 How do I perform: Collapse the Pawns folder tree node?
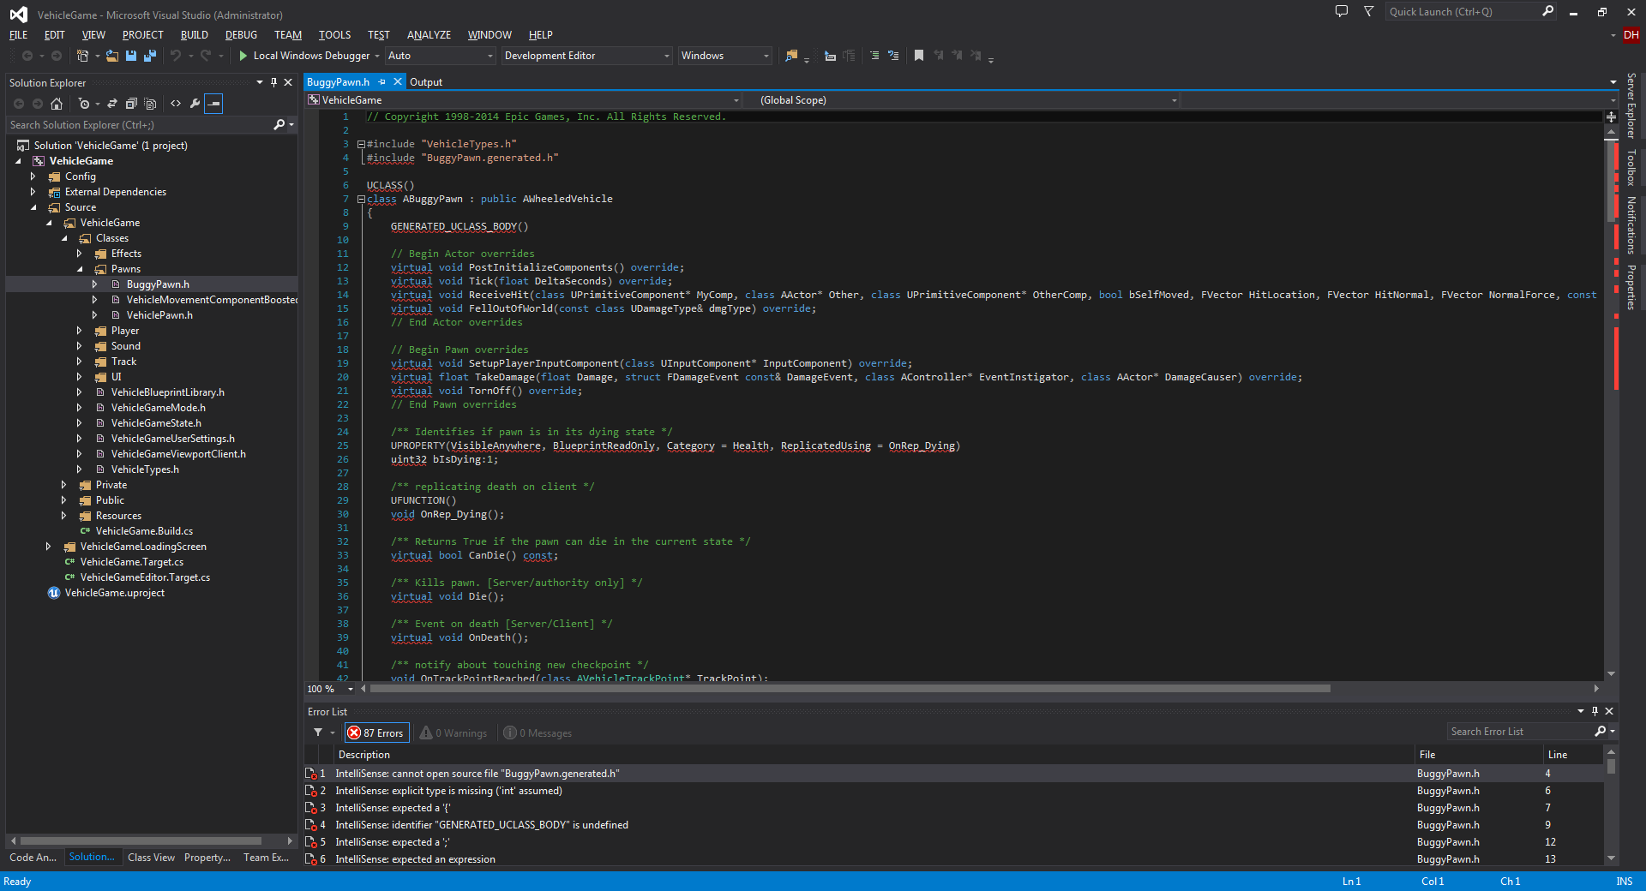[80, 269]
